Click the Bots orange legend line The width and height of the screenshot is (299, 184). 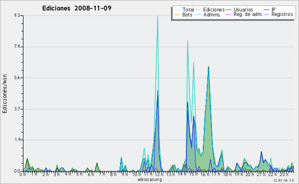click(x=177, y=14)
